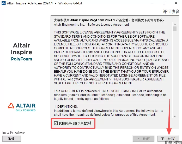
Task: Click 'Altair Engineering Inc. - Software License Agreement' line
Action: point(91,25)
